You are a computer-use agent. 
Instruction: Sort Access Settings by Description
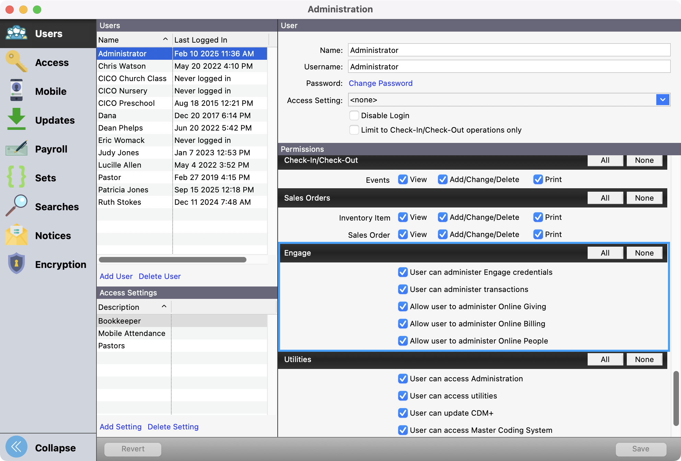pos(133,307)
